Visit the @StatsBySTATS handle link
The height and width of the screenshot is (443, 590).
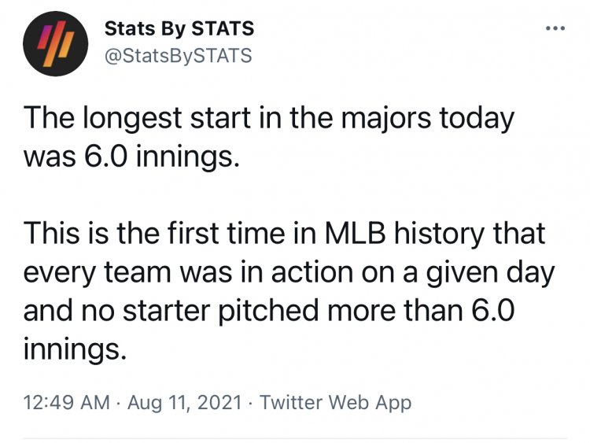[178, 56]
